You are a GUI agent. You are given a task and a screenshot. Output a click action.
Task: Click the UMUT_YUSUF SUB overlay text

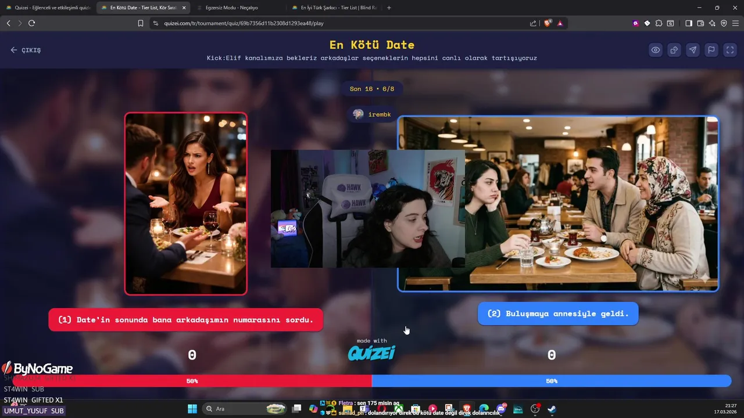point(34,410)
